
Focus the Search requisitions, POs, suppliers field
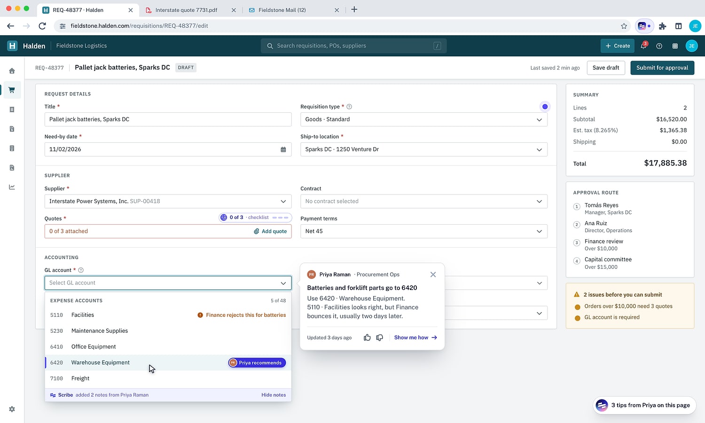(353, 46)
